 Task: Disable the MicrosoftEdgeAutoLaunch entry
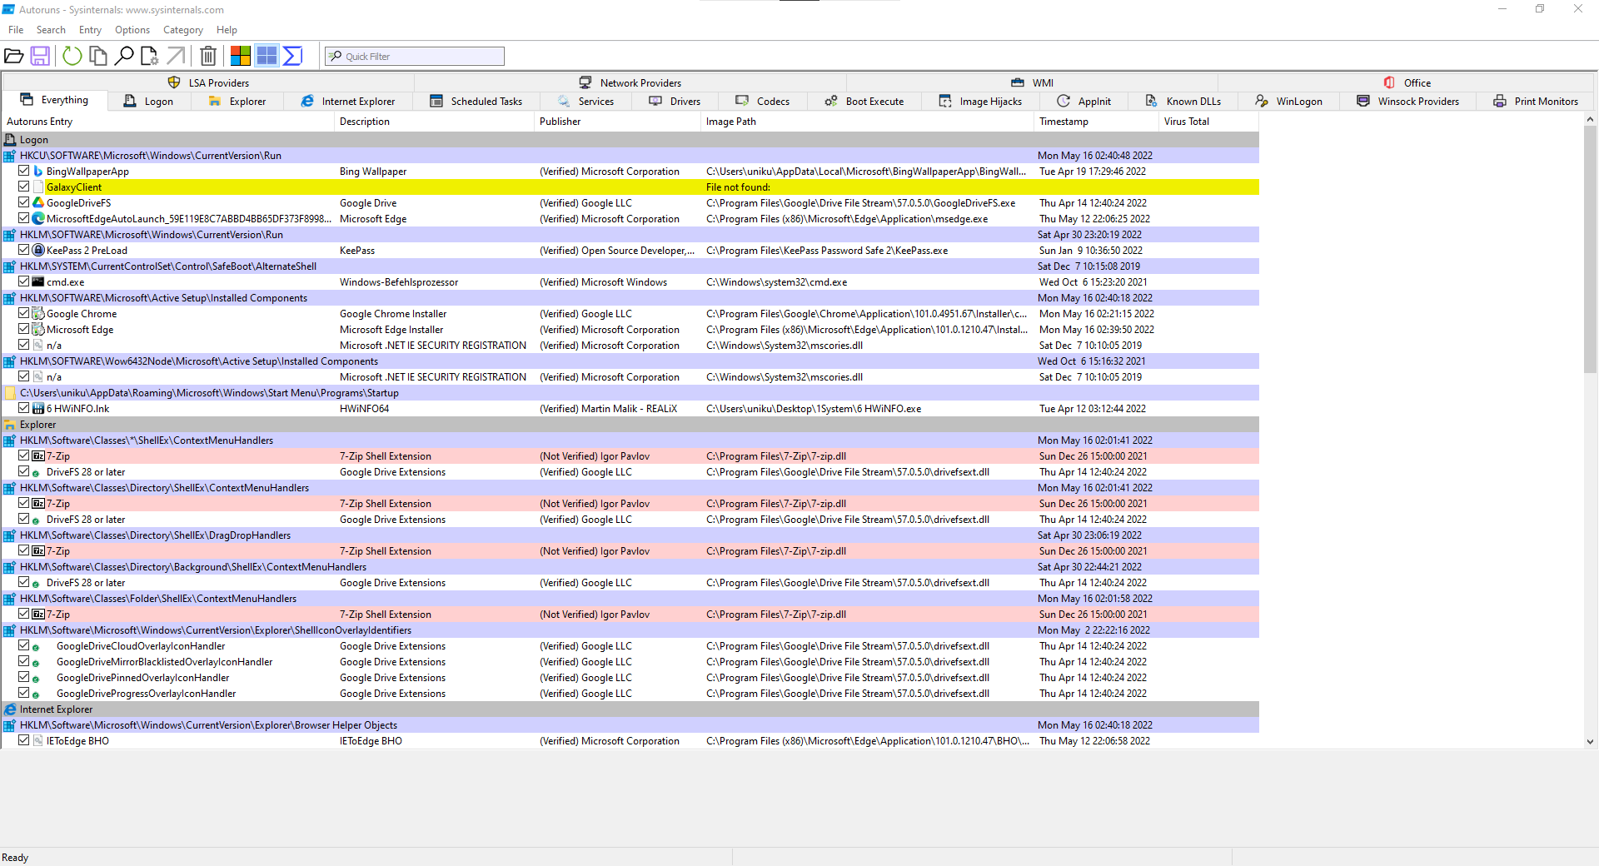coord(24,218)
